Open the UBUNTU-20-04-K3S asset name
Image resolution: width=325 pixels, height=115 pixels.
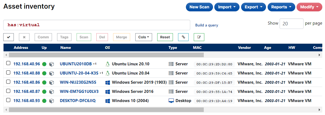click(79, 73)
